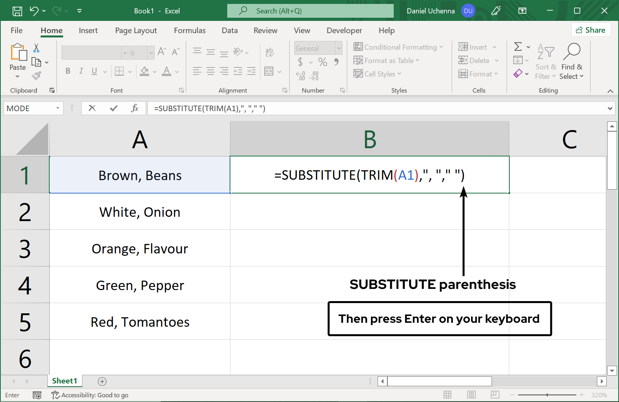Open the Formulas ribbon tab
Screen dimensions: 619x402
(190, 30)
